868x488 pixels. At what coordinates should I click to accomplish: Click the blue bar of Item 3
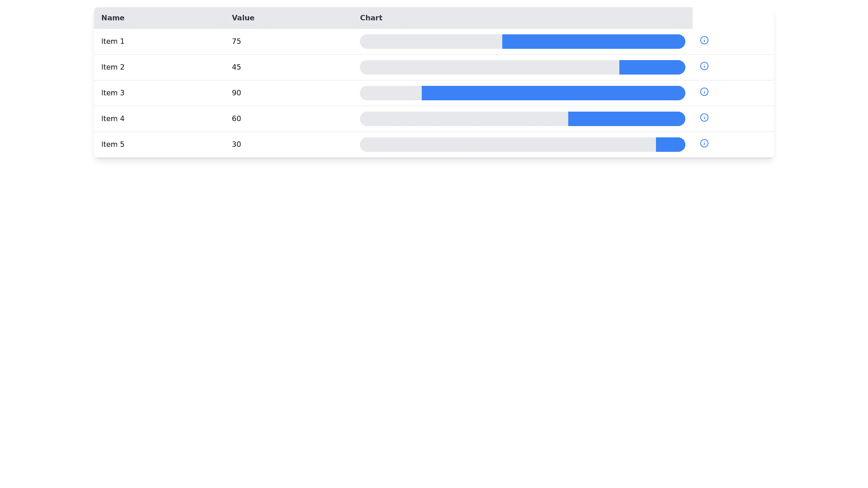pyautogui.click(x=553, y=93)
